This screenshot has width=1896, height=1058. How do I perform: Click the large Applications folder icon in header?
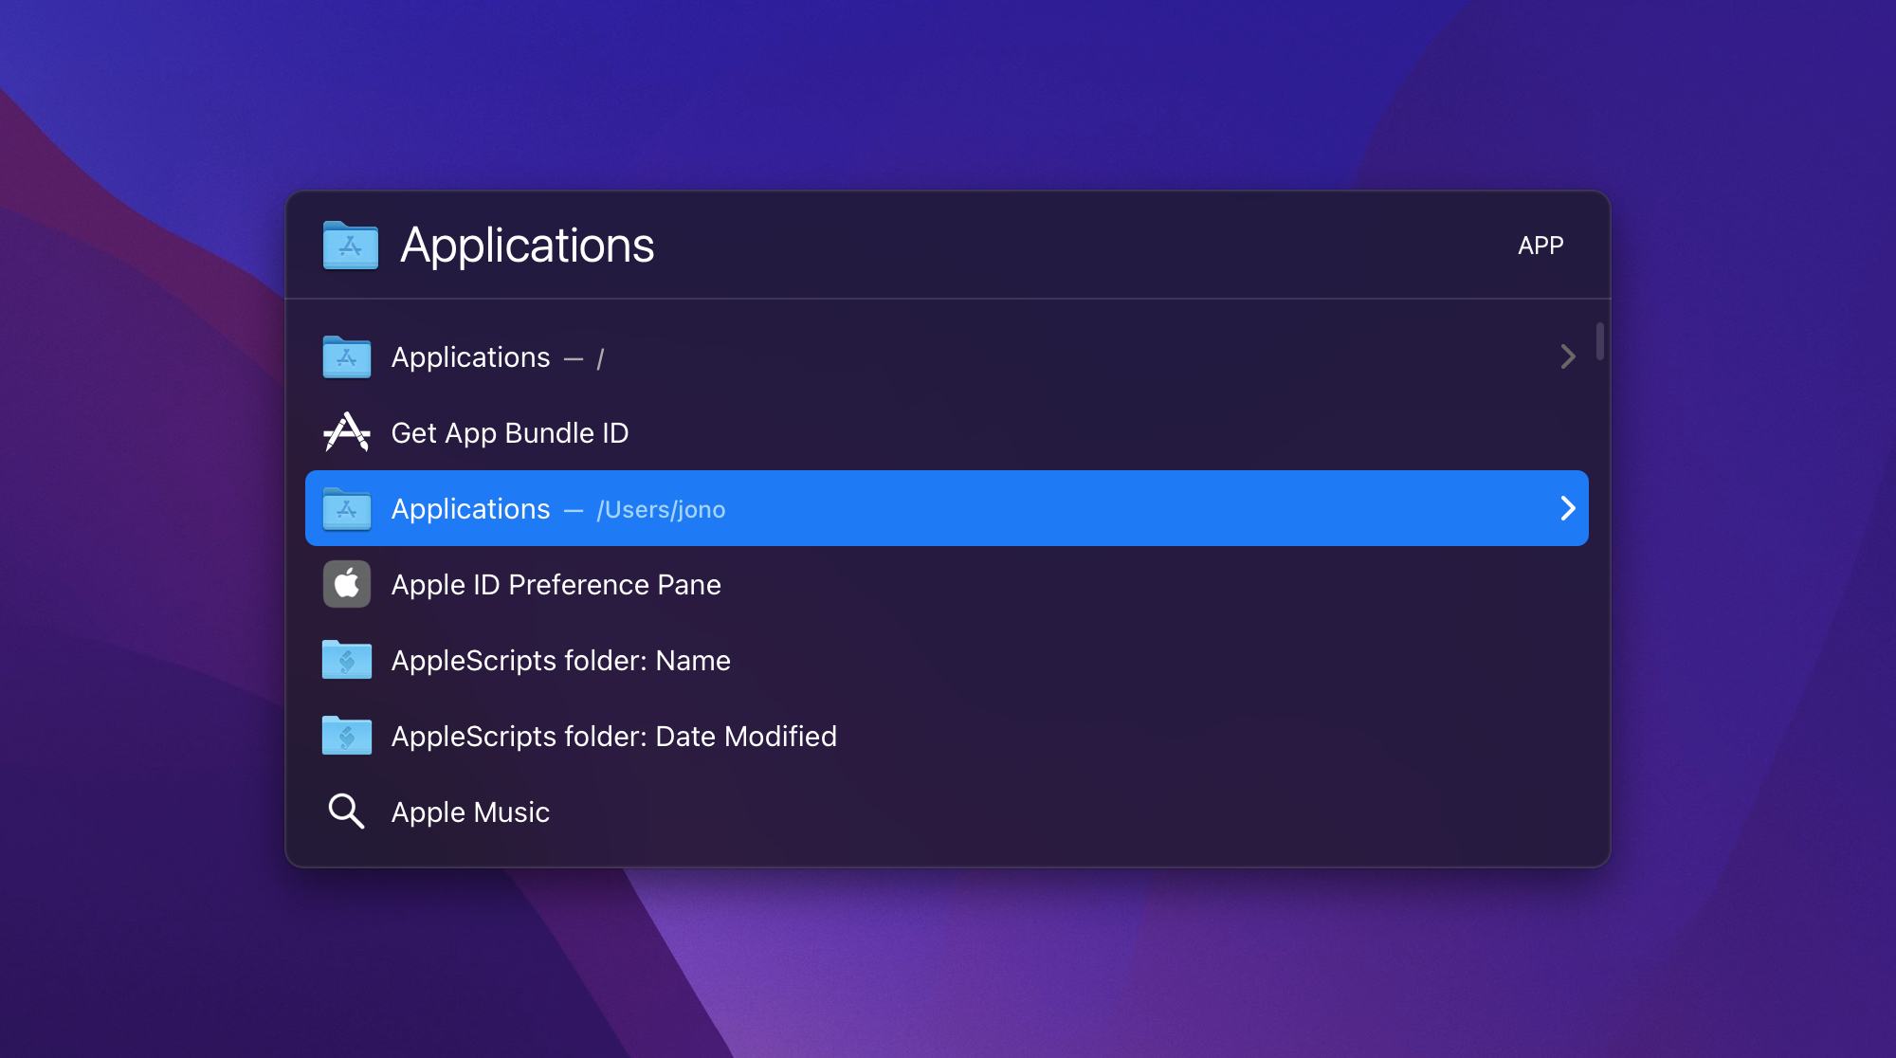351,246
